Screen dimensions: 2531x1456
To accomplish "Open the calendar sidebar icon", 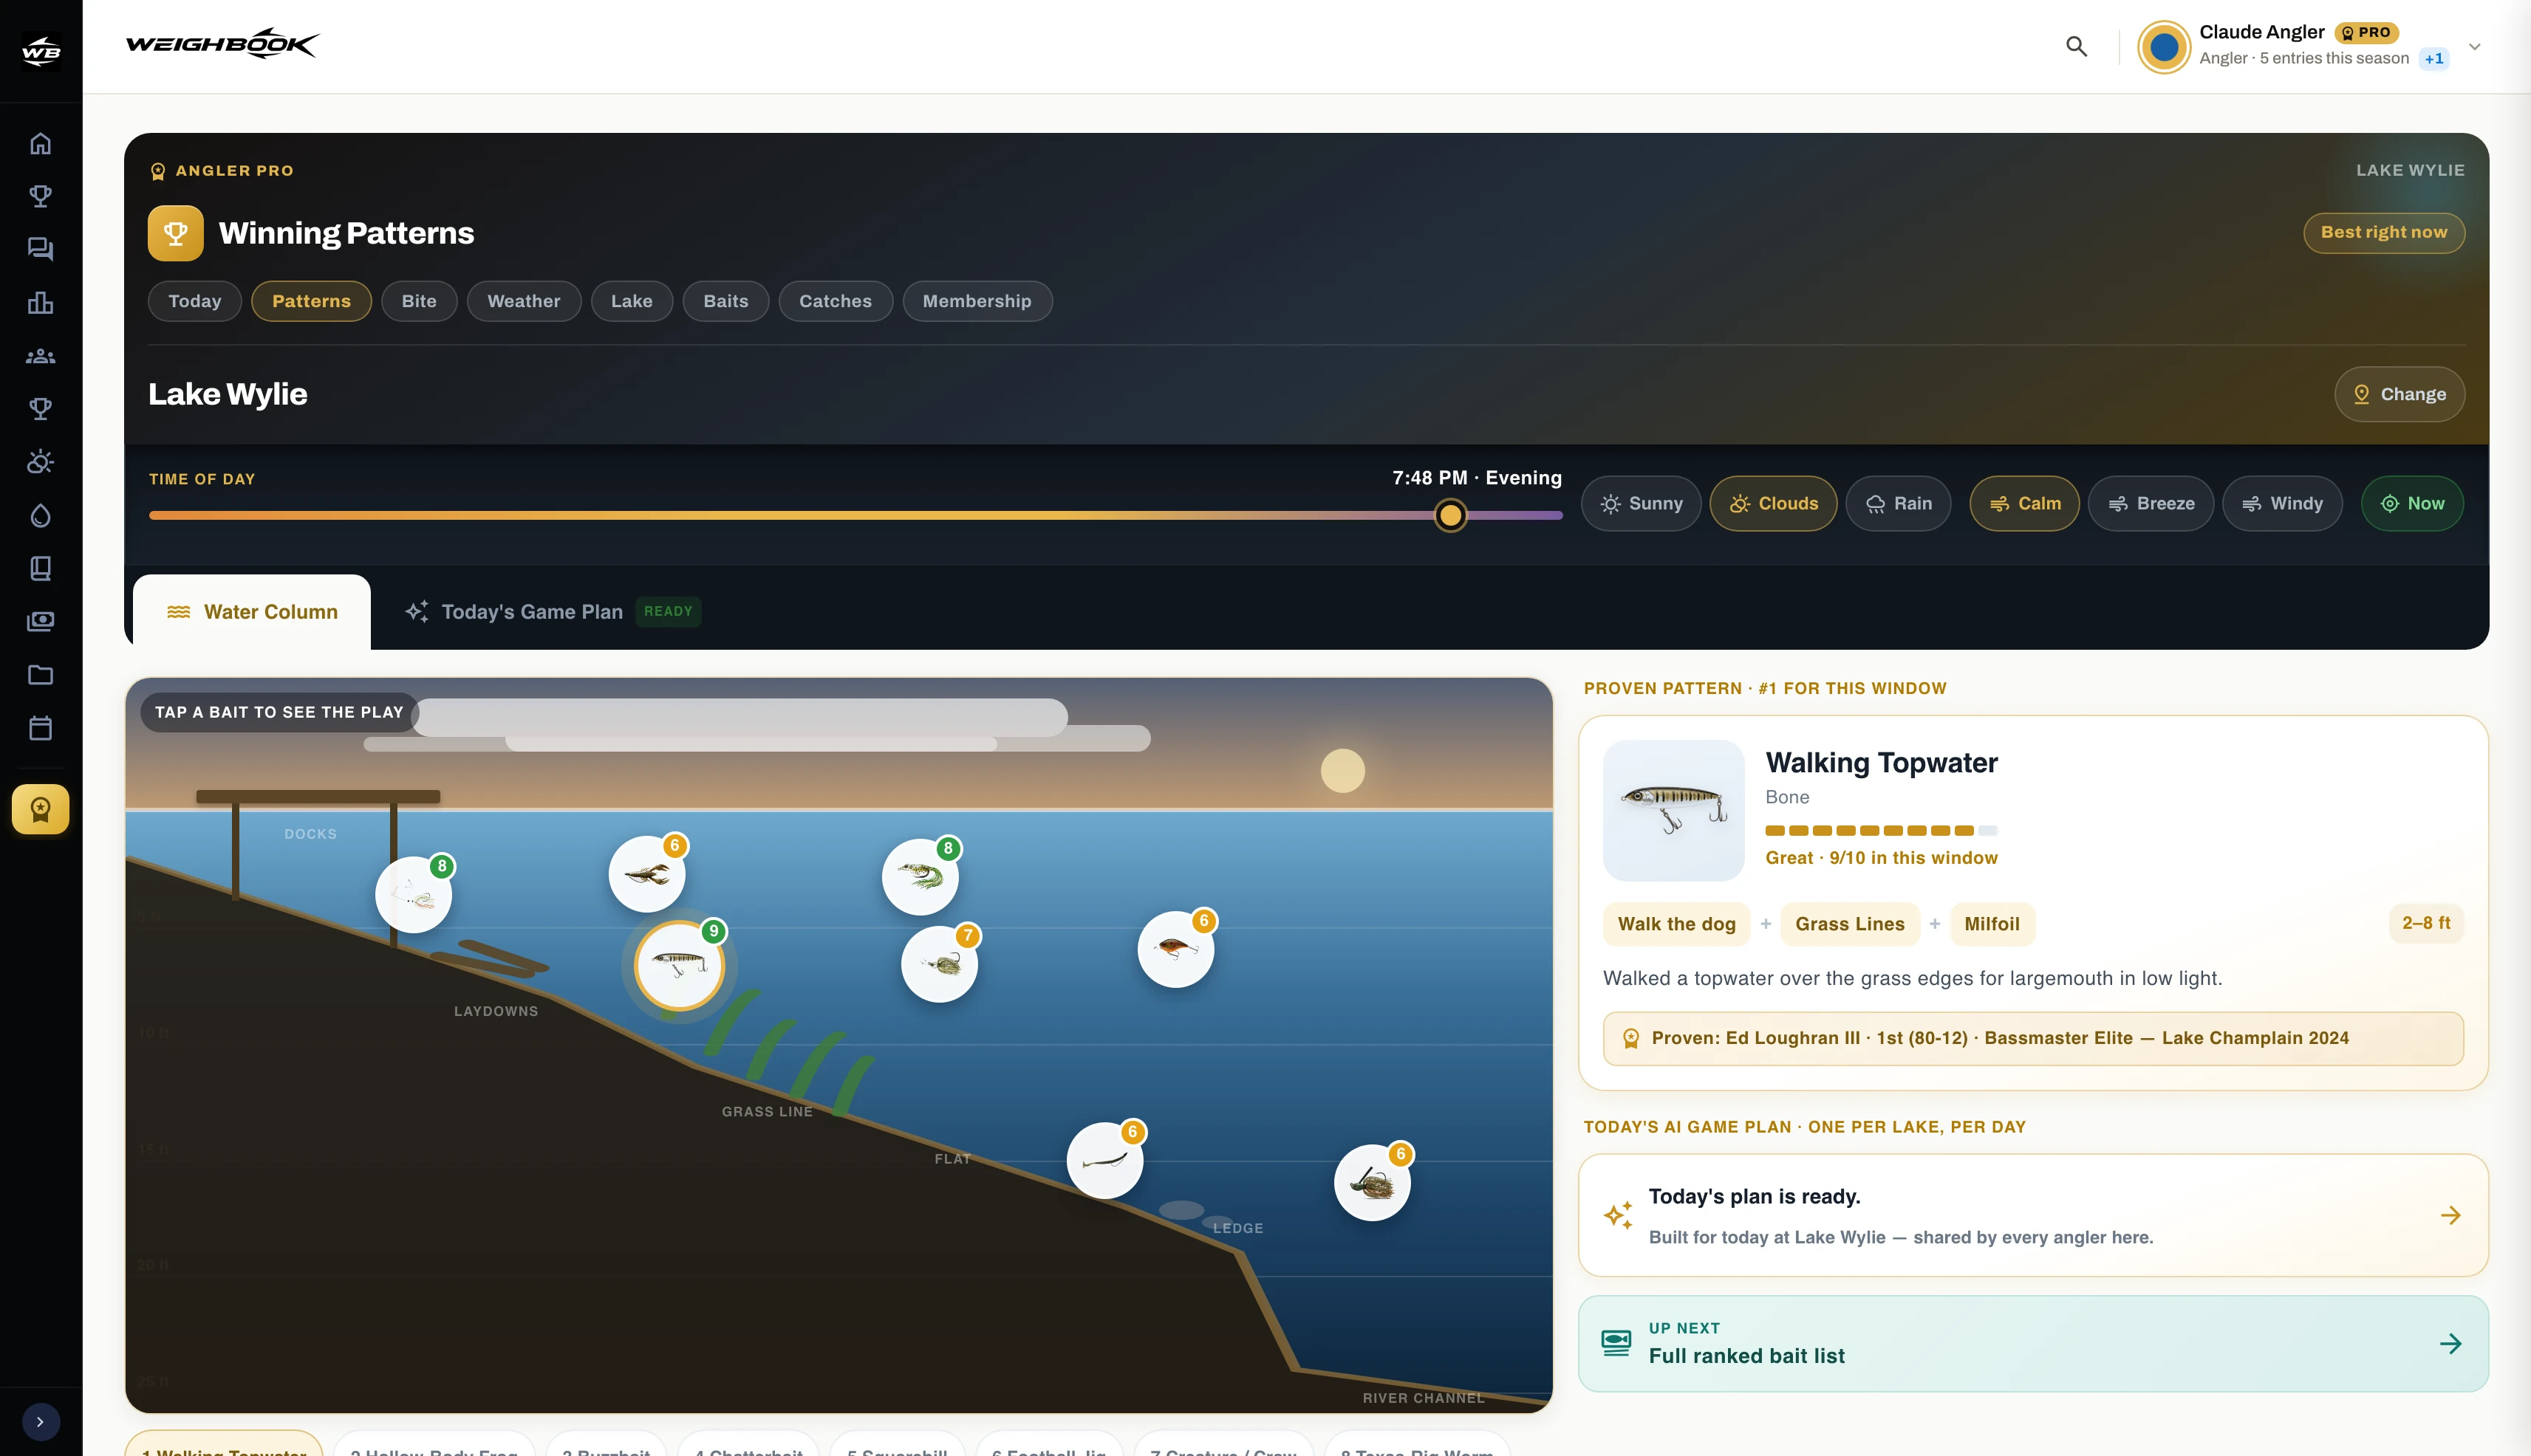I will click(x=40, y=728).
